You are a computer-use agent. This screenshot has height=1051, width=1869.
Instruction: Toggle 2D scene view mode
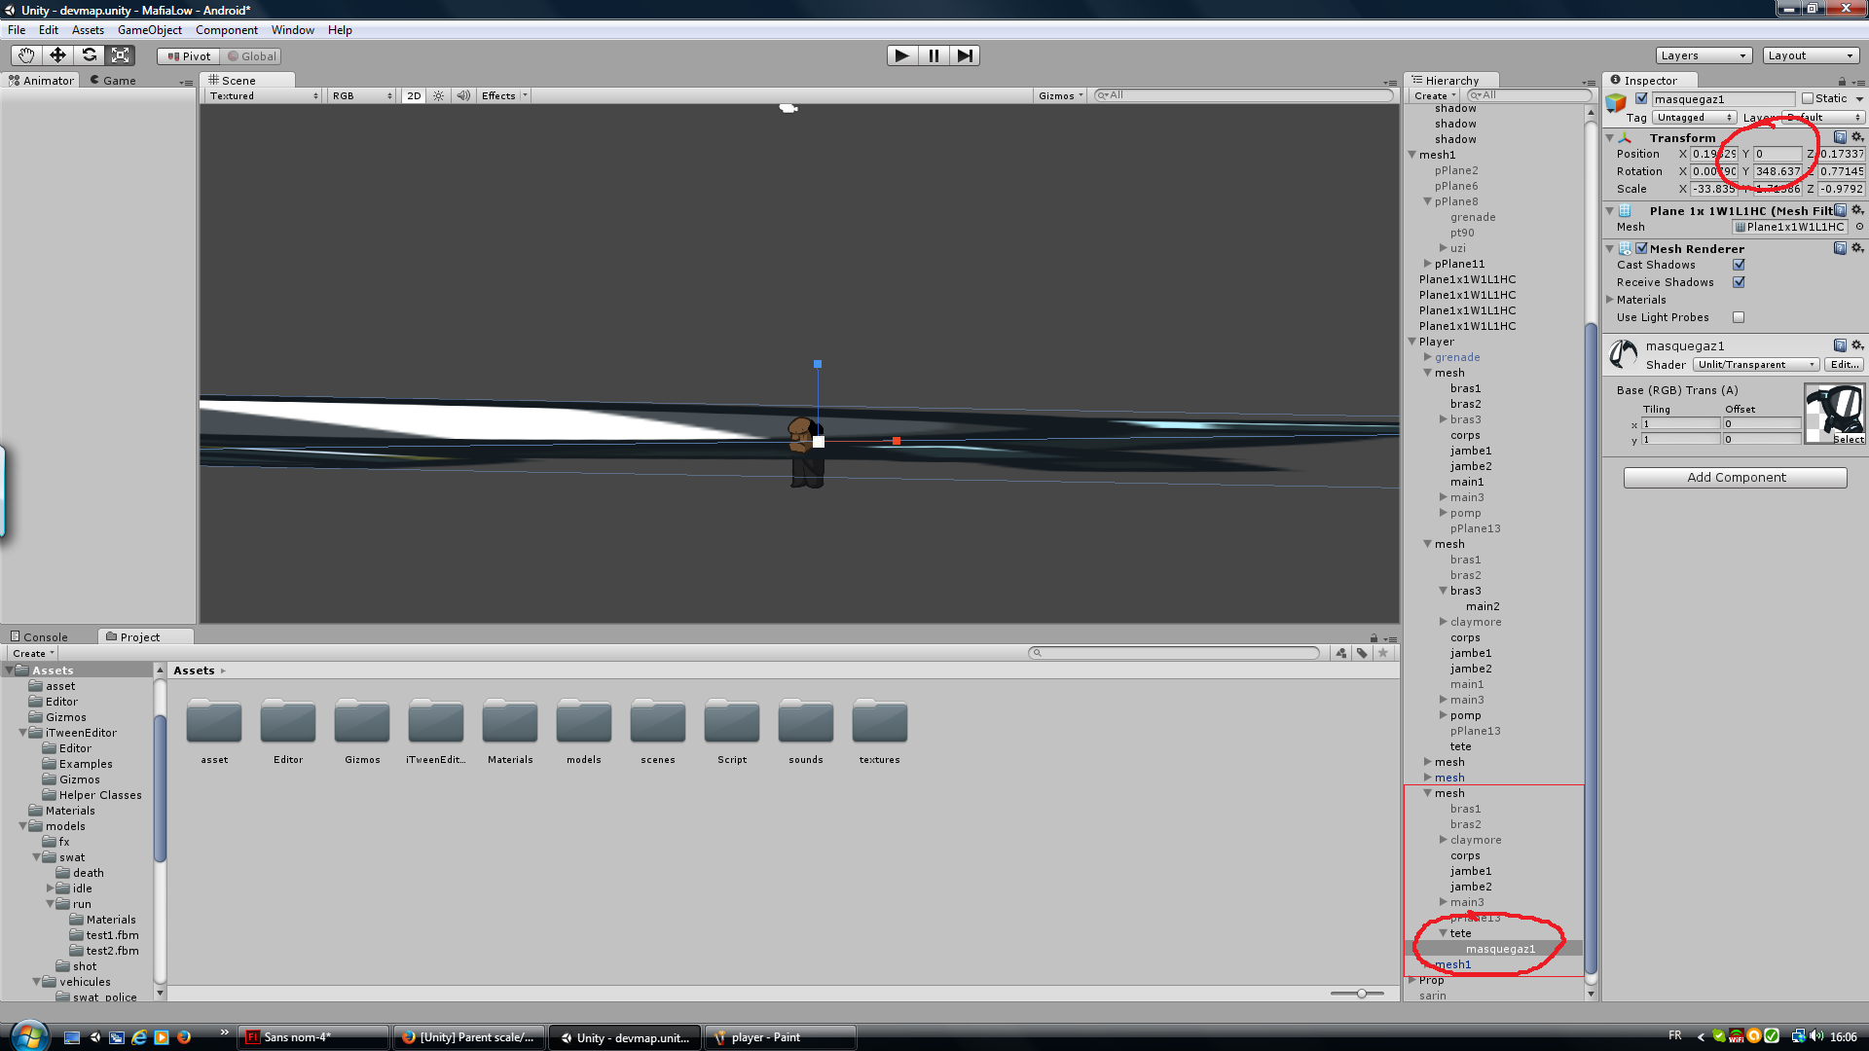[414, 95]
